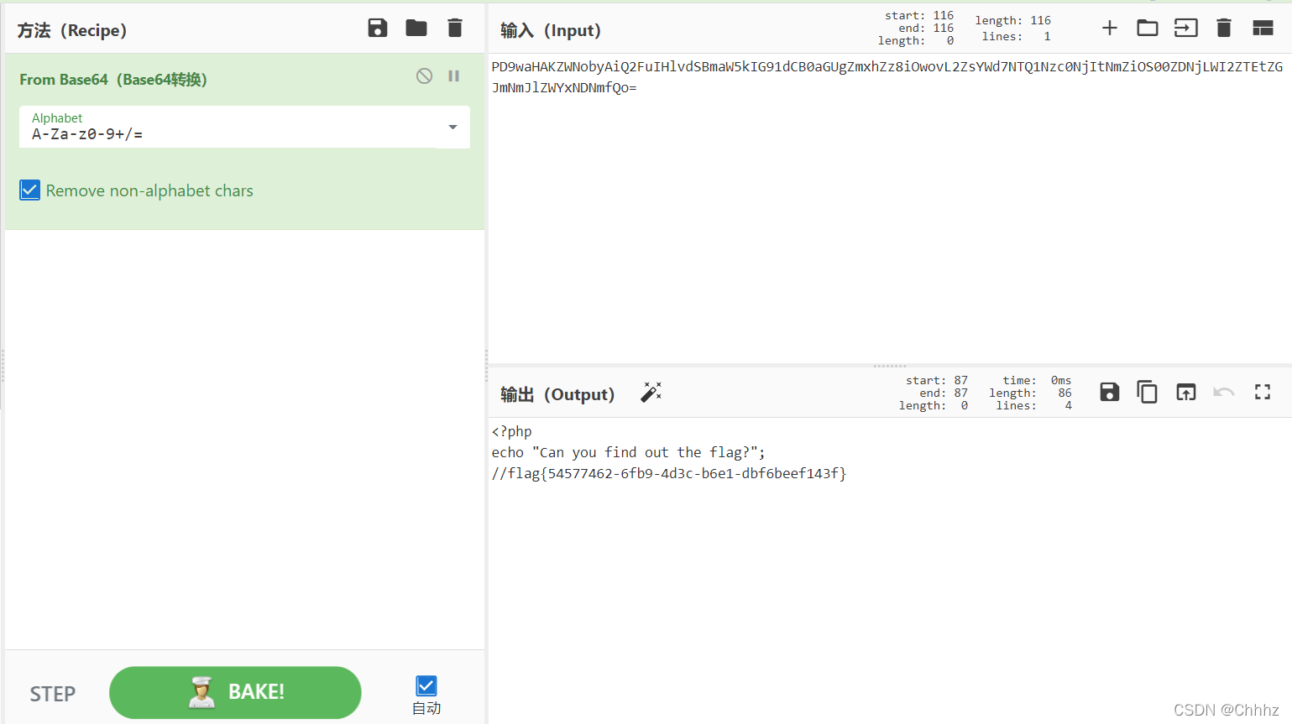Viewport: 1292px width, 724px height.
Task: Uncheck Remove non-alphabet chars
Action: tap(29, 190)
